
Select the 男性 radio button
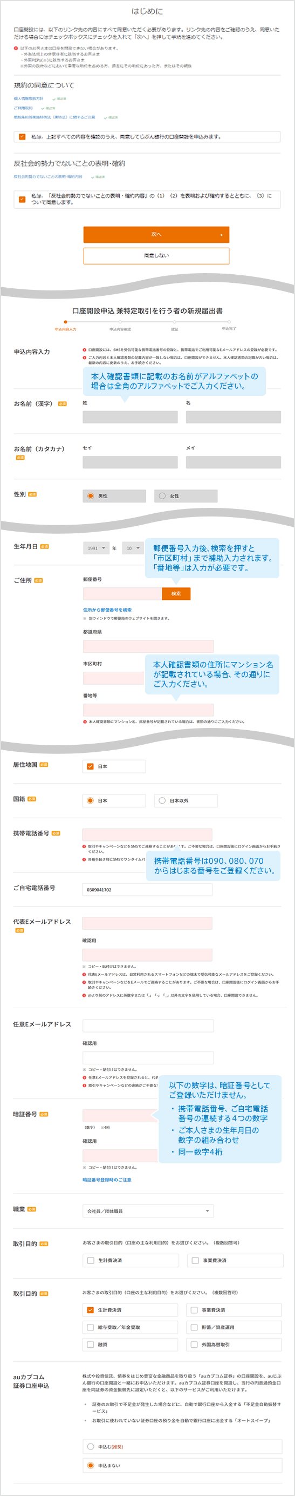click(x=91, y=496)
